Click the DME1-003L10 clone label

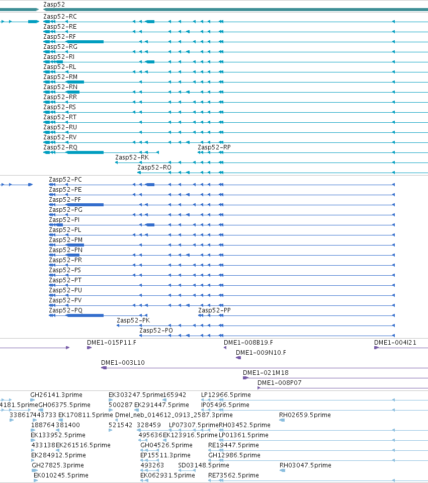123,363
